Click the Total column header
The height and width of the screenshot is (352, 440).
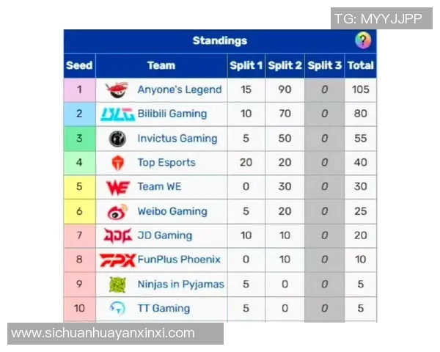click(360, 65)
